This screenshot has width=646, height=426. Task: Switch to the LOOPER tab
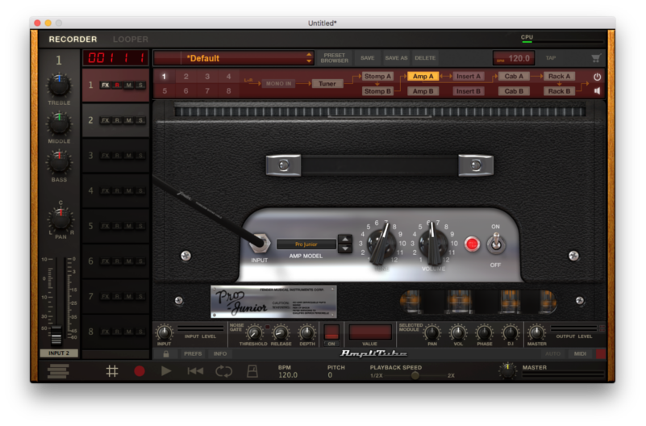click(130, 40)
